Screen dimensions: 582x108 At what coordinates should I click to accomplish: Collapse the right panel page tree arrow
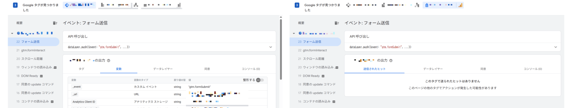click(x=294, y=33)
